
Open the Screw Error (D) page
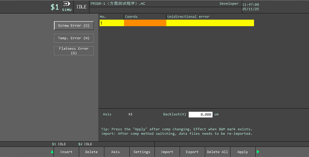coord(74,26)
